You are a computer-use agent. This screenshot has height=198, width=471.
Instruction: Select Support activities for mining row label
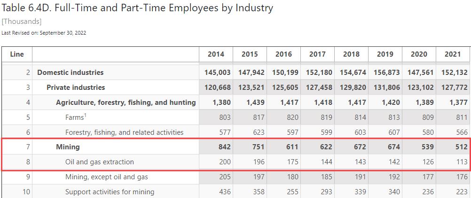[x=110, y=191]
